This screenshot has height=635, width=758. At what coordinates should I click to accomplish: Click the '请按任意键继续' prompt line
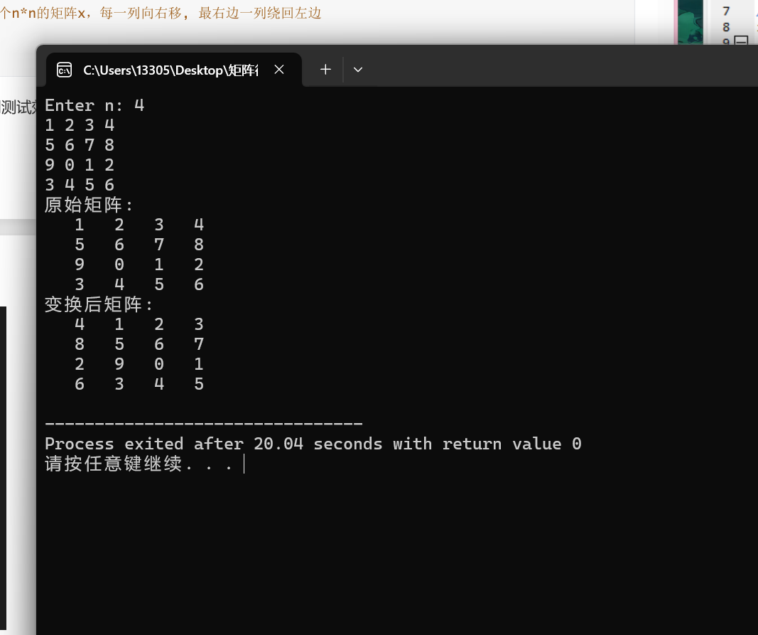(x=139, y=464)
